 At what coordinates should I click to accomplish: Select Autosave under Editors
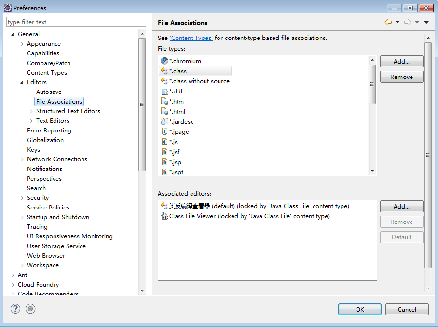pos(49,92)
